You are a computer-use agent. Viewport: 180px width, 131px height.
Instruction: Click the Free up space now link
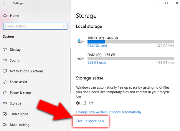coord(90,121)
